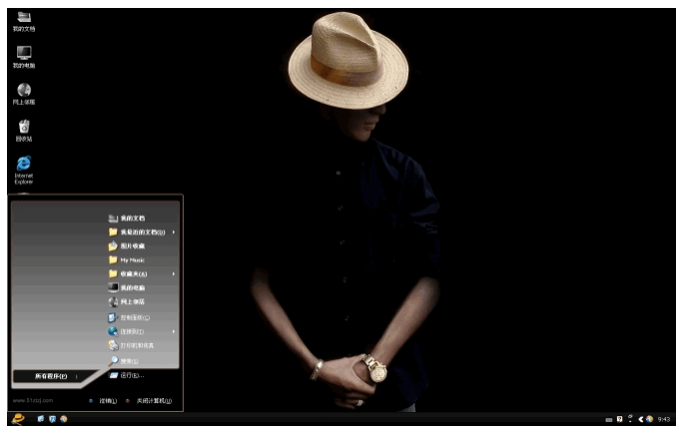Click the hat-shaped Start button

tap(17, 419)
